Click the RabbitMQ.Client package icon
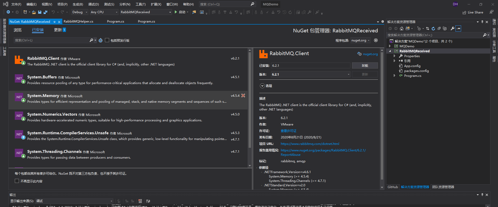Image resolution: width=498 pixels, height=207 pixels. (x=20, y=60)
